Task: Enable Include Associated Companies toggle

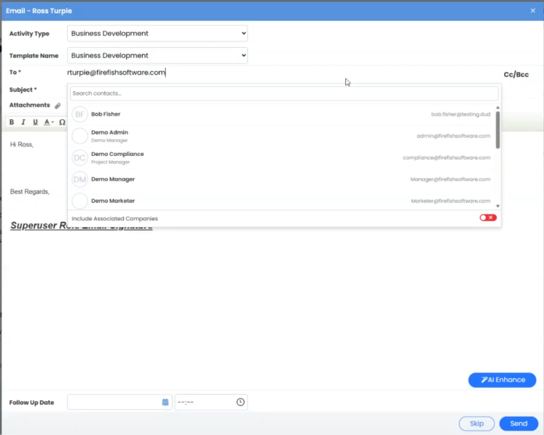Action: [x=488, y=218]
